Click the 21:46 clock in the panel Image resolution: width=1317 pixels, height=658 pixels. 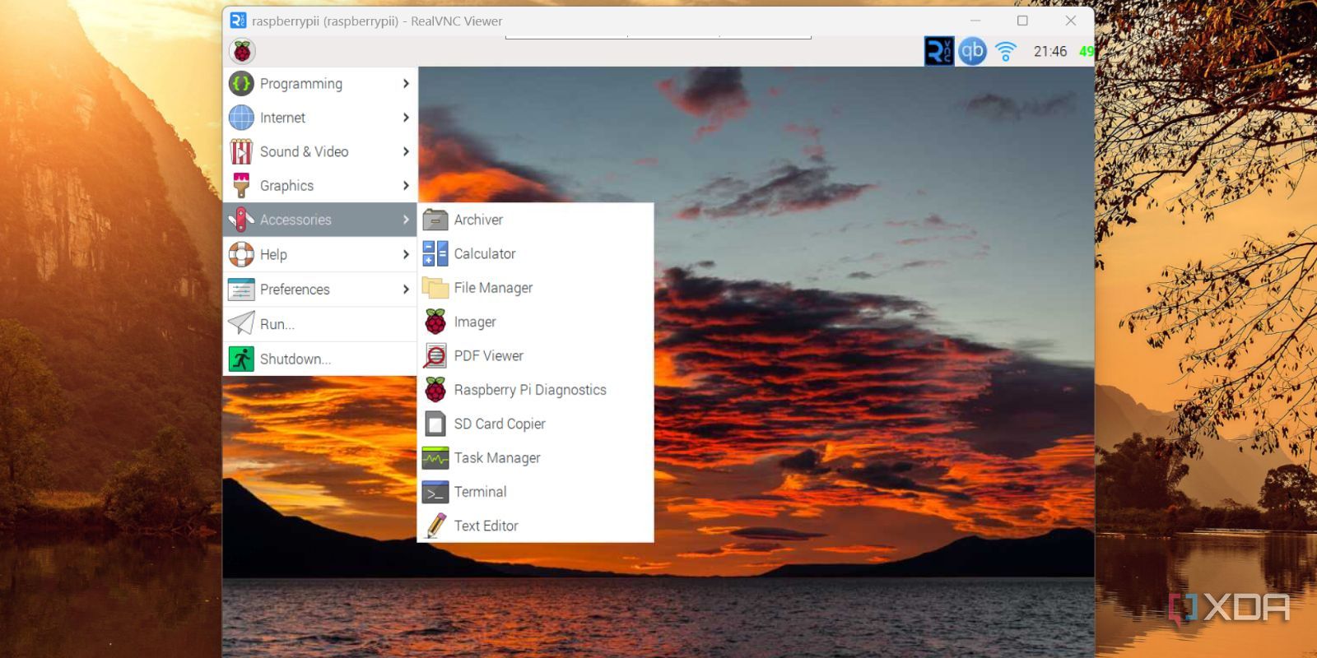click(1050, 51)
